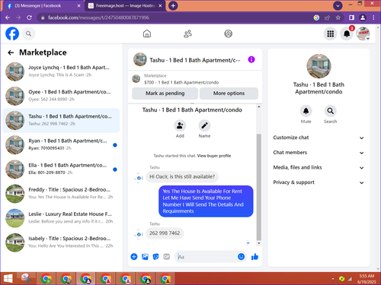Open the emoji picker smiley
Viewport: 381px width, 285px height.
point(241,257)
